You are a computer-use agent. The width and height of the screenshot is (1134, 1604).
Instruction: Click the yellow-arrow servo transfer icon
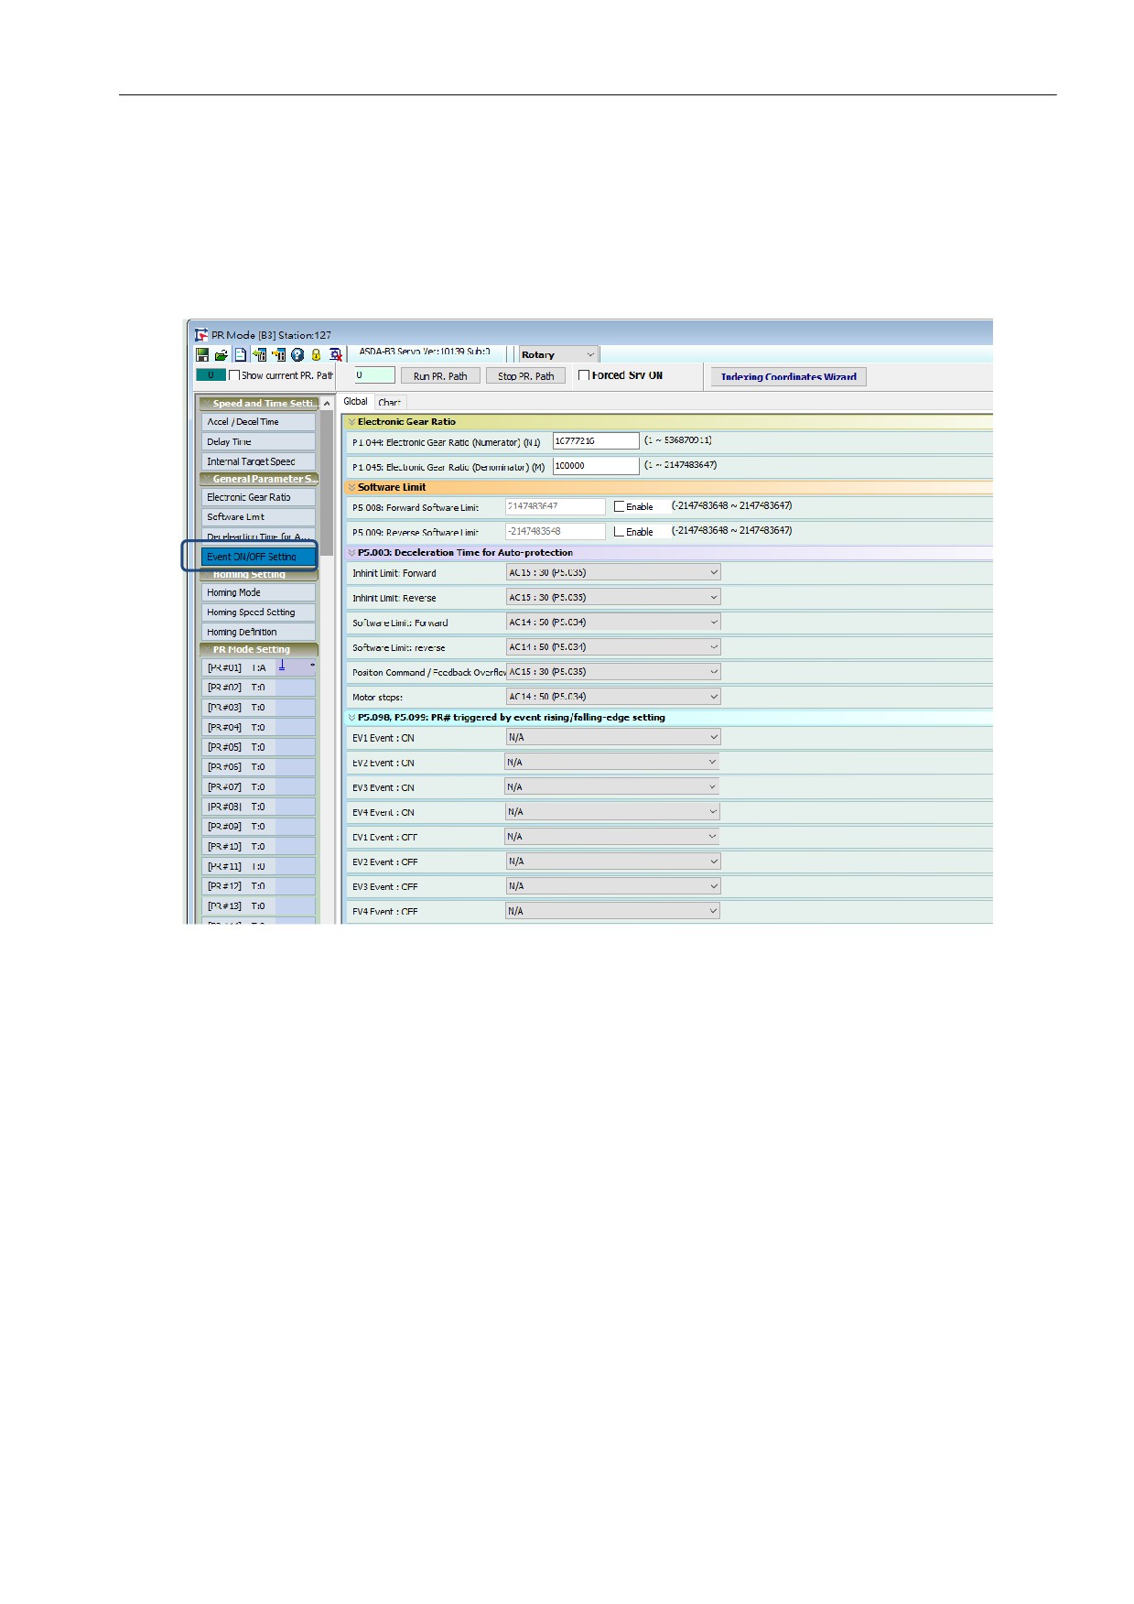278,355
